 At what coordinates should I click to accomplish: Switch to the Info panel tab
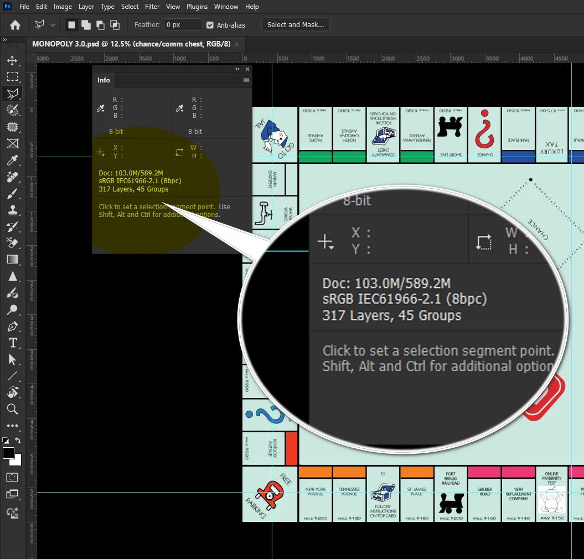[x=104, y=80]
